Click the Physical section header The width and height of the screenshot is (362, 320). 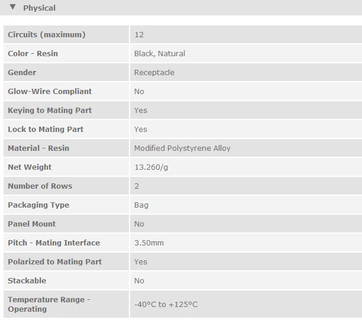39,8
